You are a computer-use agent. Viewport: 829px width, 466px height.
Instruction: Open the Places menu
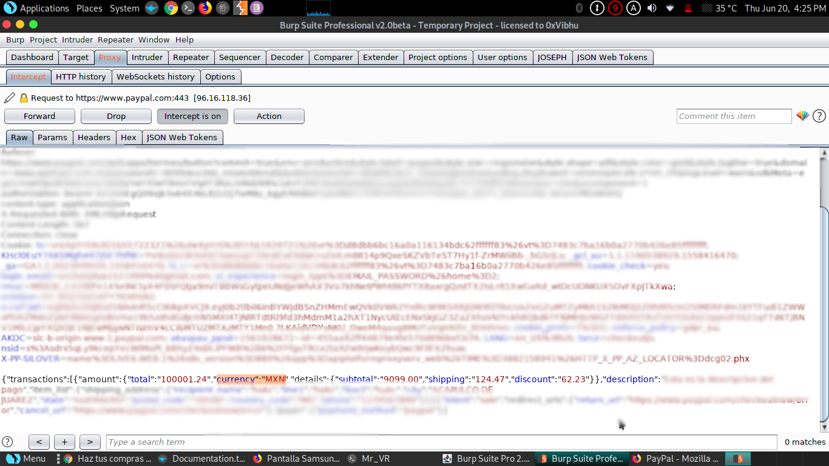coord(89,8)
